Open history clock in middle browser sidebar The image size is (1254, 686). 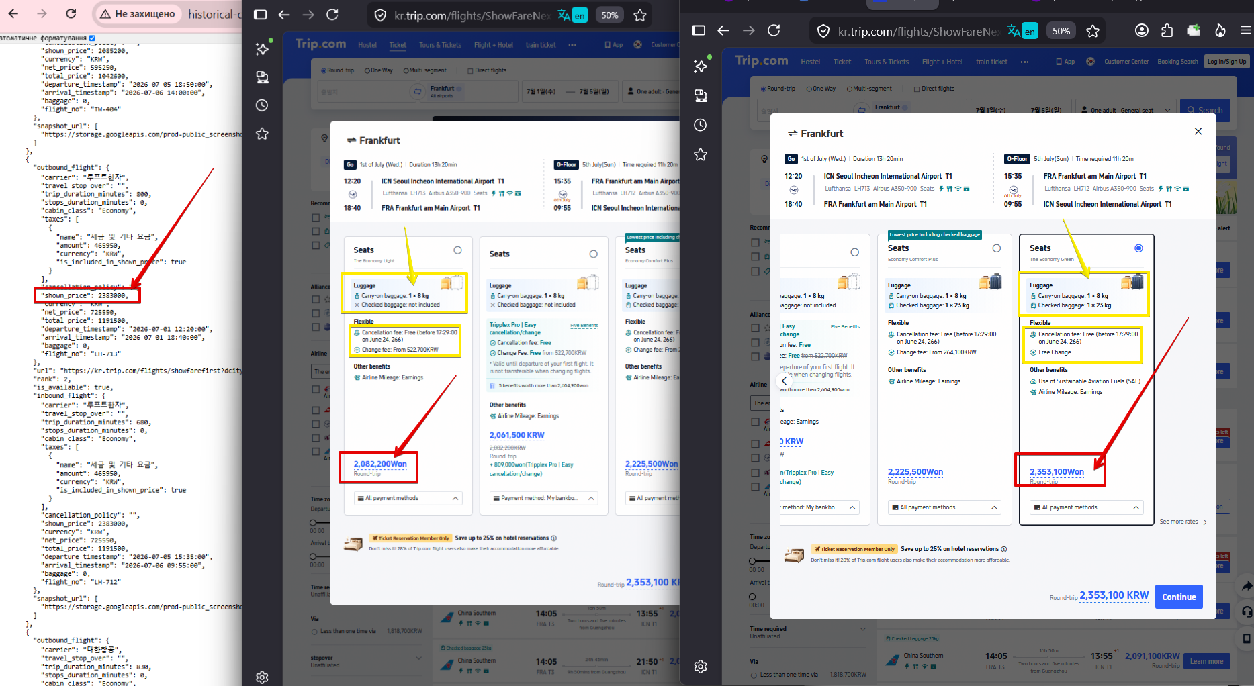(x=262, y=105)
